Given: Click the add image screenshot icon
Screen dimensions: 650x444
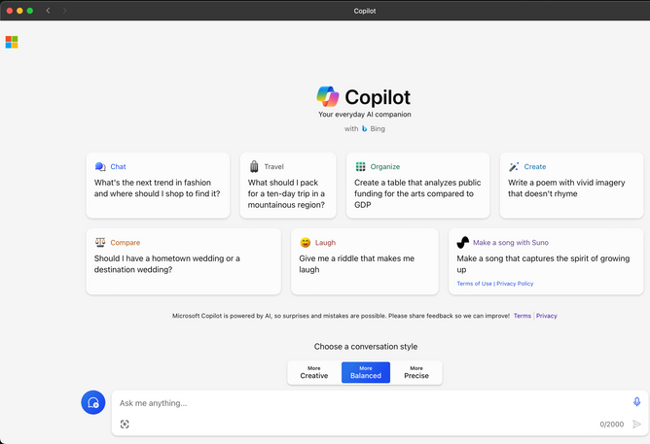Looking at the screenshot, I should [x=125, y=424].
